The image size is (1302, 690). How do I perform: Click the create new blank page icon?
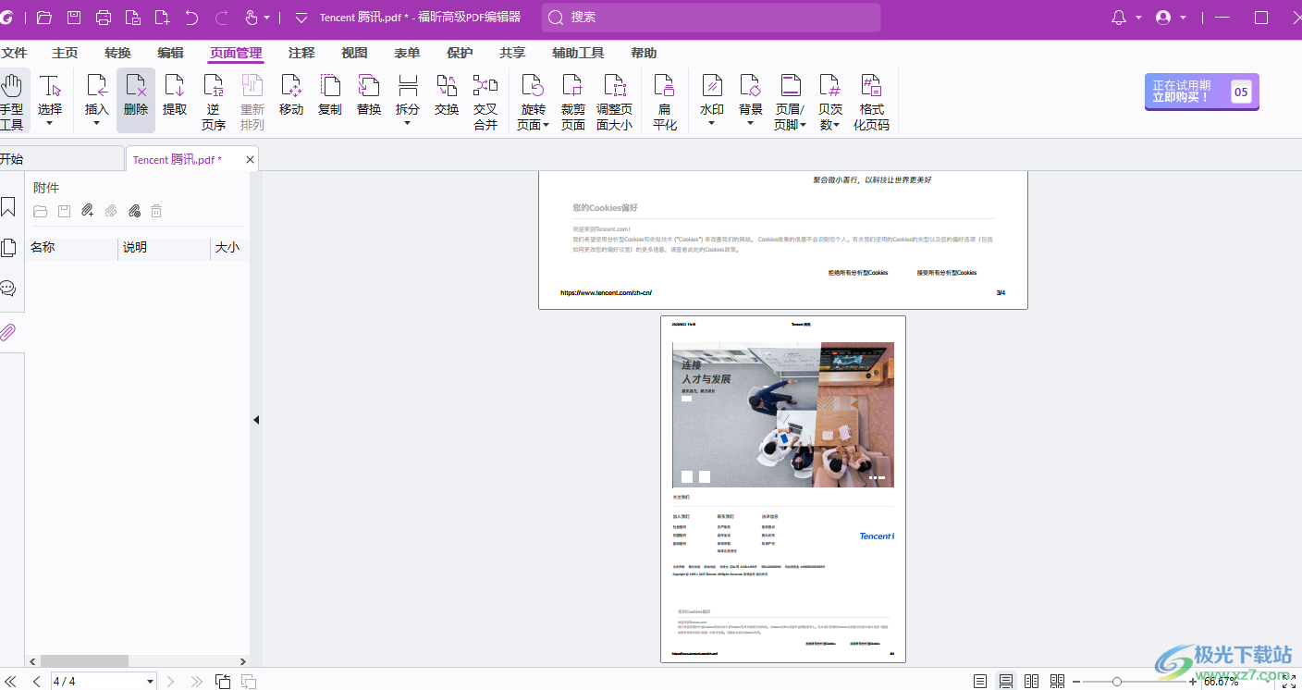pyautogui.click(x=162, y=18)
